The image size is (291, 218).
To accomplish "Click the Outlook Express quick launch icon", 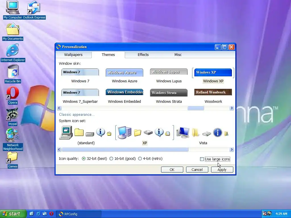I will coord(45,214).
